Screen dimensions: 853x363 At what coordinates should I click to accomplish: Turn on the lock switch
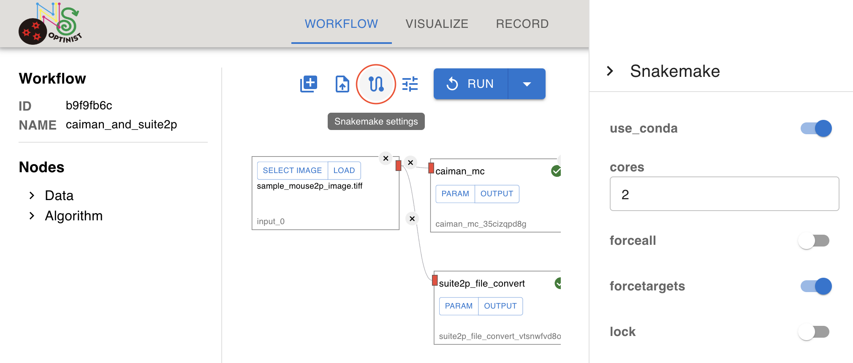pos(814,332)
